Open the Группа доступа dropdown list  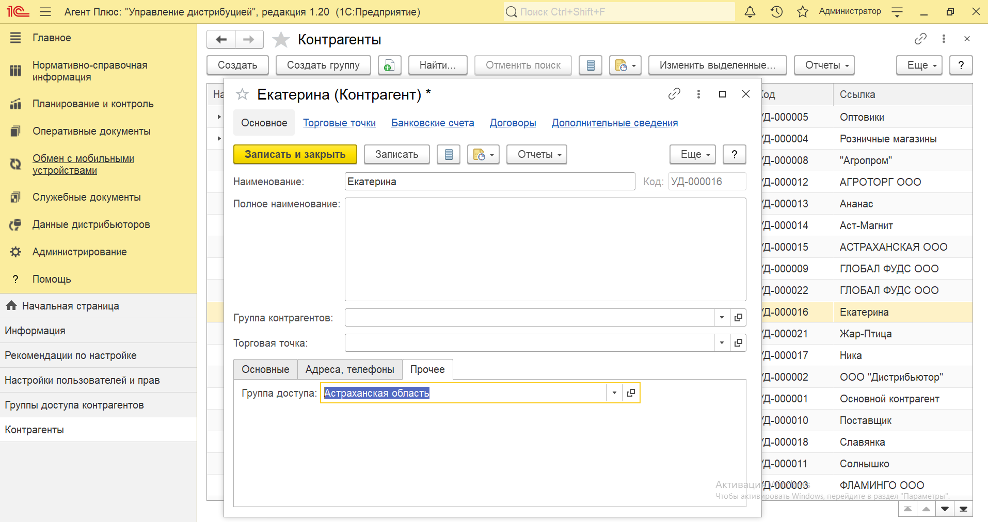tap(614, 393)
